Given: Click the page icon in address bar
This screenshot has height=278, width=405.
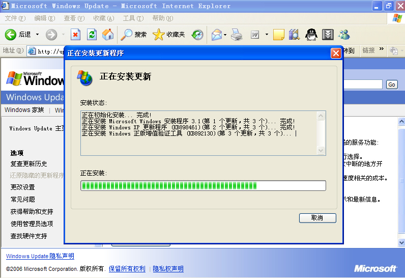Looking at the screenshot, I should tap(32, 51).
